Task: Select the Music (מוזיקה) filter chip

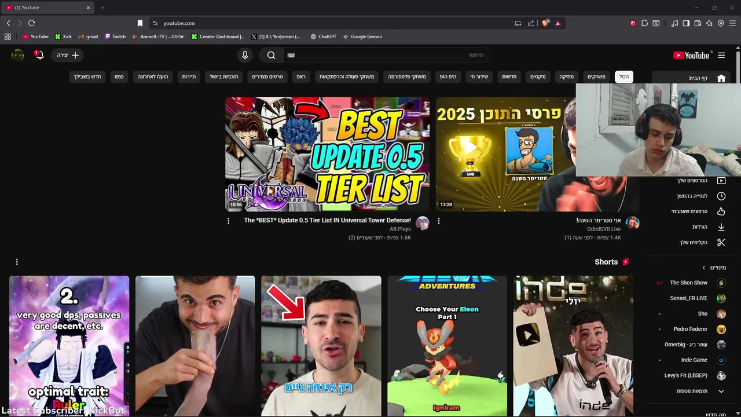Action: [x=566, y=76]
